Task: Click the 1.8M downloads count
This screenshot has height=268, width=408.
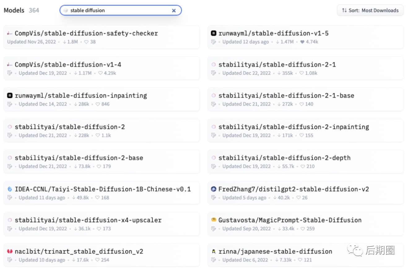Action: pyautogui.click(x=72, y=42)
